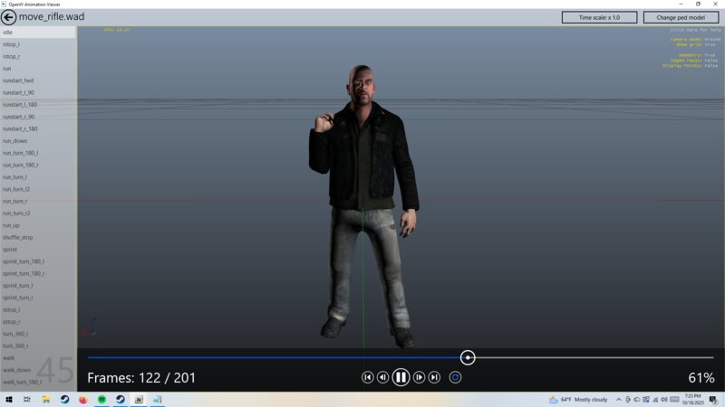725x407 pixels.
Task: Open the Time scale: x 1.0 selector
Action: click(599, 17)
